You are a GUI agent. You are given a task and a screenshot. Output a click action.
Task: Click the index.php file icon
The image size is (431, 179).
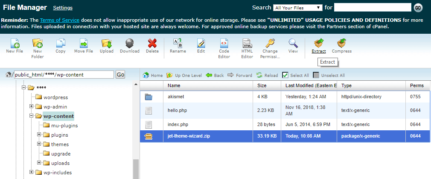click(x=149, y=124)
